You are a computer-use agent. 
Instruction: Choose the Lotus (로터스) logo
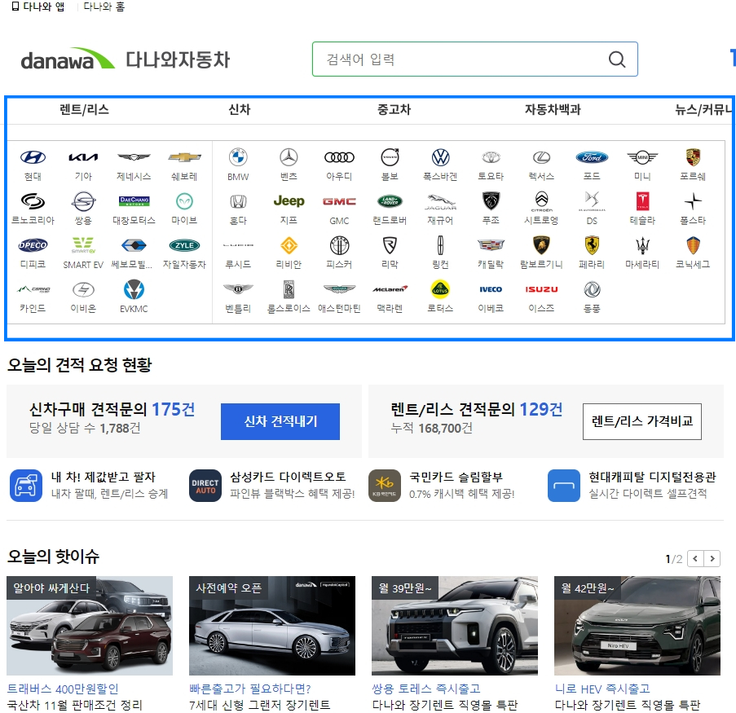(440, 289)
